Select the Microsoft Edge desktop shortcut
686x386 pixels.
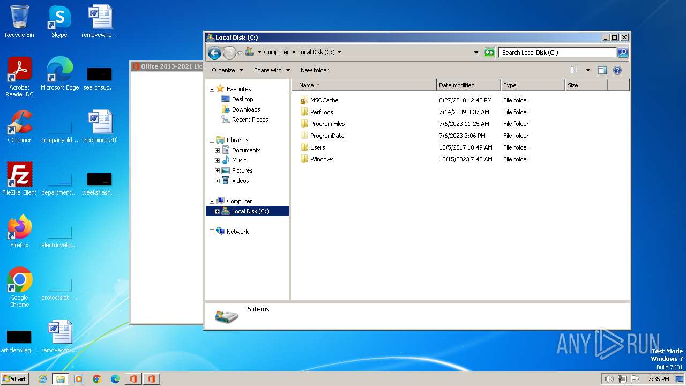click(59, 74)
